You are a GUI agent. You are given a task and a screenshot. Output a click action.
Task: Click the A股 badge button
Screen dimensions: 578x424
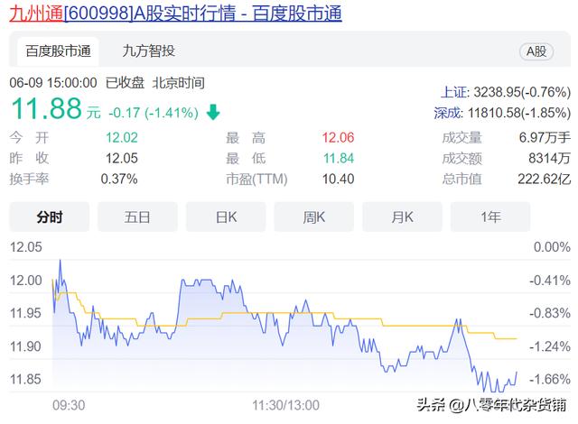pos(536,52)
